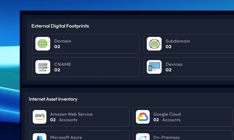Image resolution: width=234 pixels, height=140 pixels.
Task: Click the Google Cloud logo icon
Action: (x=143, y=117)
